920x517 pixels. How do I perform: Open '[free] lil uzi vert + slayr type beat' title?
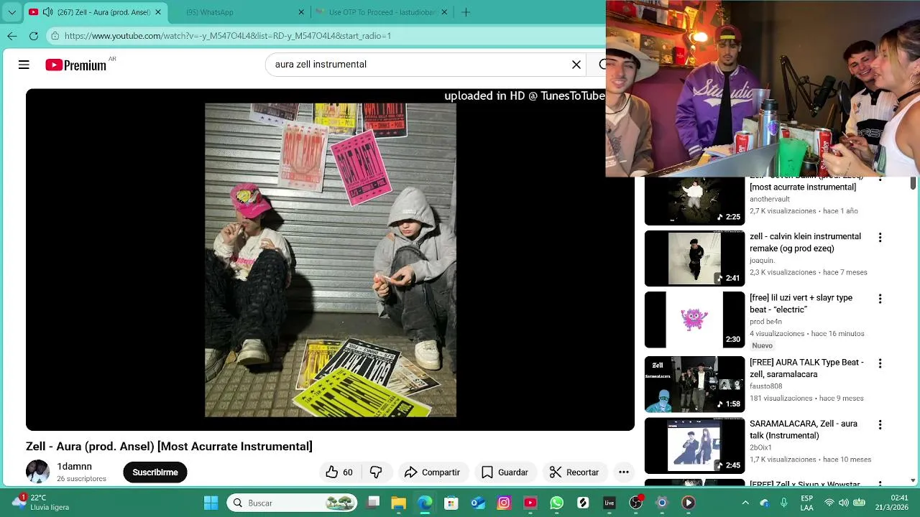801,304
